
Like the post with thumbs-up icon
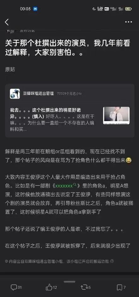(x=51, y=287)
